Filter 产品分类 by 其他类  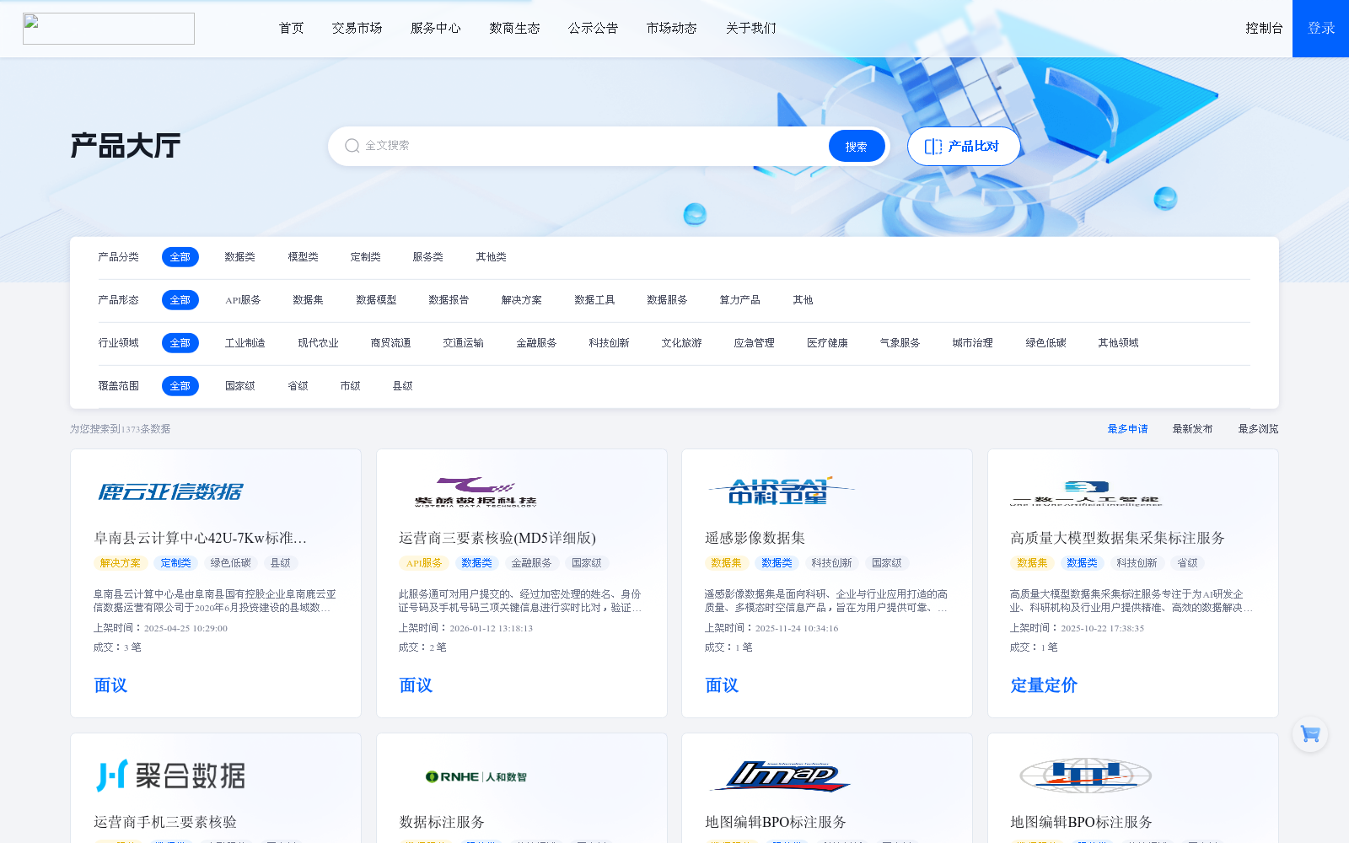pos(492,257)
